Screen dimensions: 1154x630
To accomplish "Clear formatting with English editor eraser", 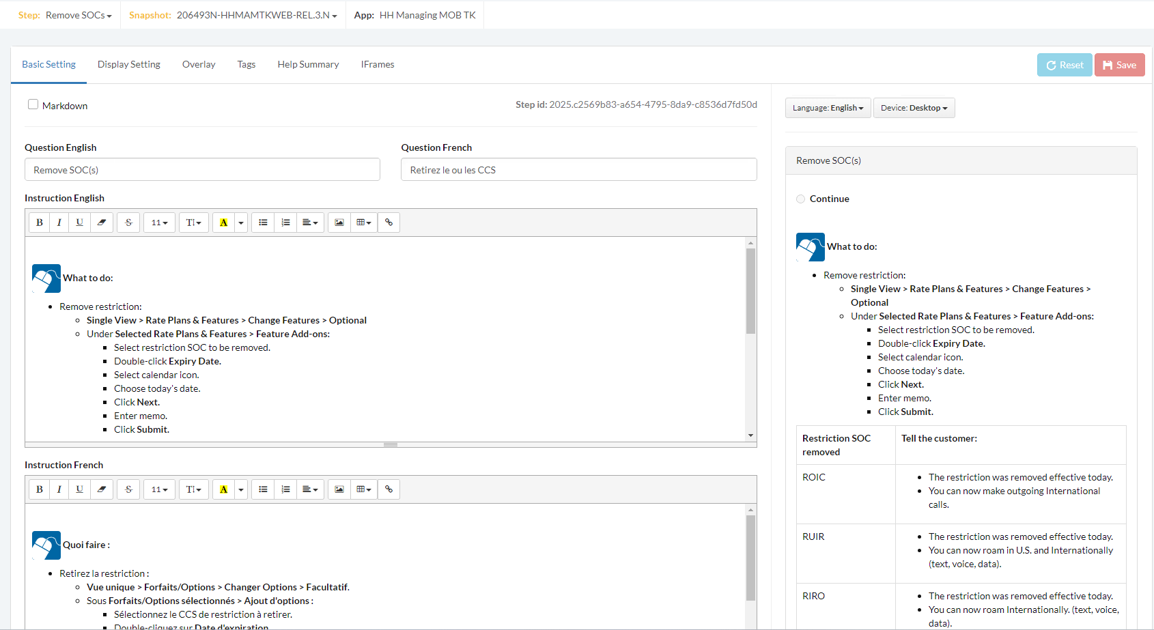I will point(102,223).
